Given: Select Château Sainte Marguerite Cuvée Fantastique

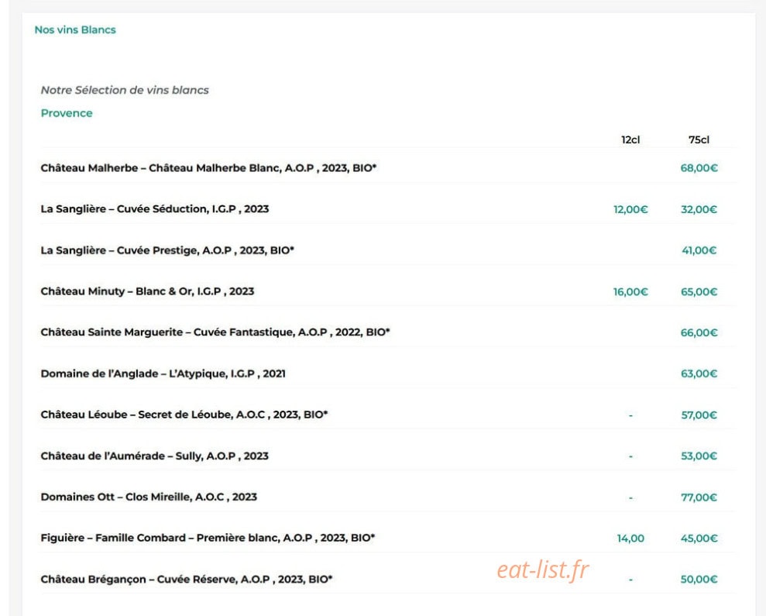Looking at the screenshot, I should tap(215, 332).
